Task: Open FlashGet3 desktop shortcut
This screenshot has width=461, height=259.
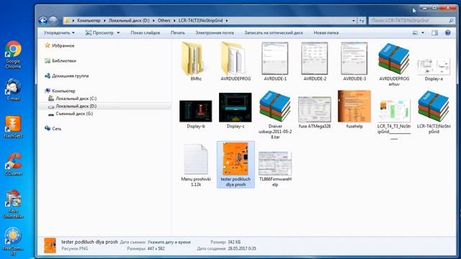Action: 13,127
